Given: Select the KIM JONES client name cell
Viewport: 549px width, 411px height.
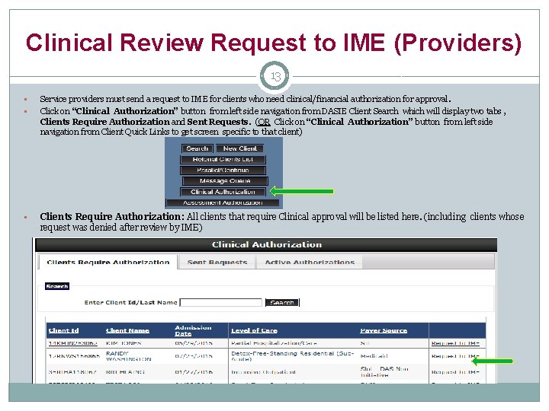Looking at the screenshot, I should click(124, 343).
